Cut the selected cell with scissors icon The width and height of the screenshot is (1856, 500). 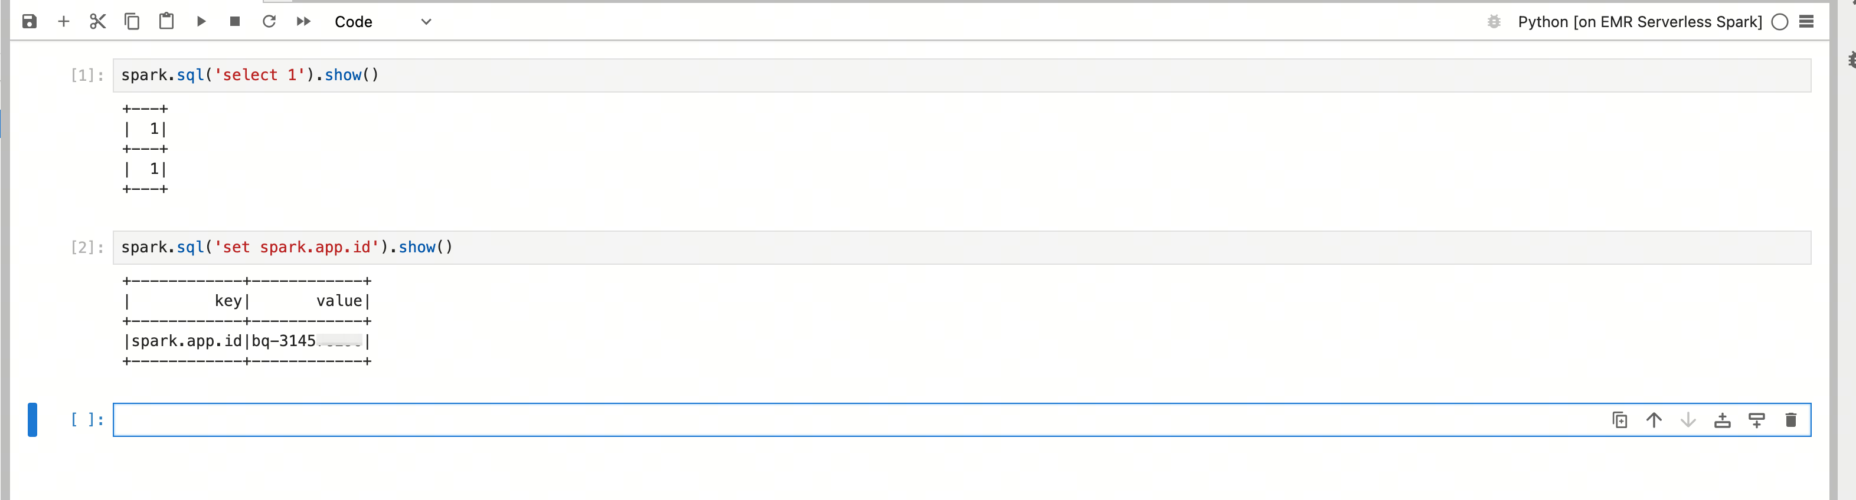click(x=98, y=22)
